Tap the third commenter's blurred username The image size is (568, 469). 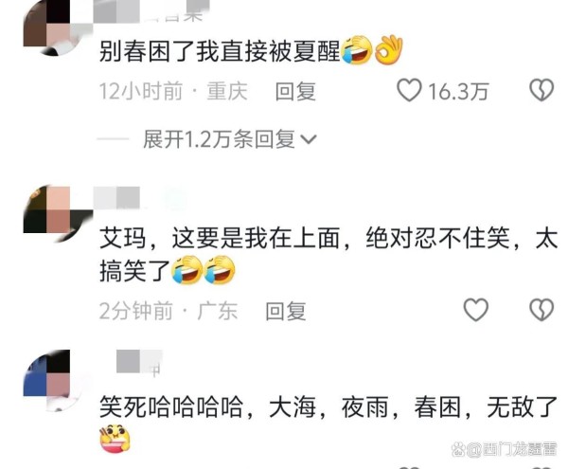(139, 362)
